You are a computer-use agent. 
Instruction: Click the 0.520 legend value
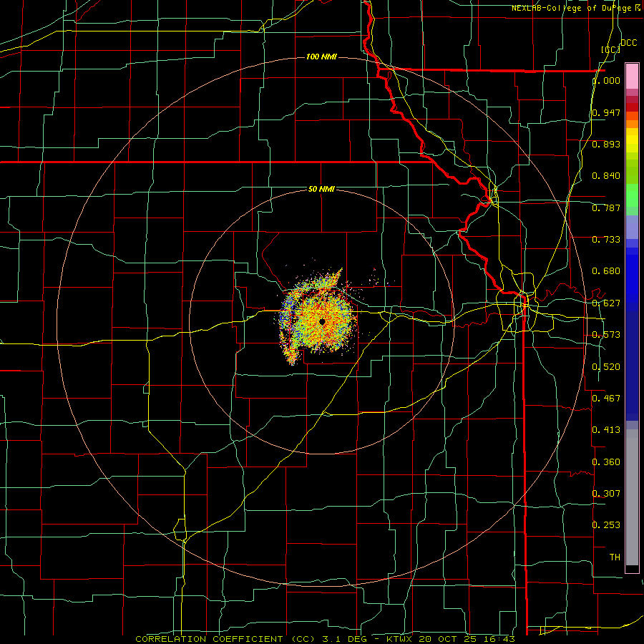(x=606, y=366)
